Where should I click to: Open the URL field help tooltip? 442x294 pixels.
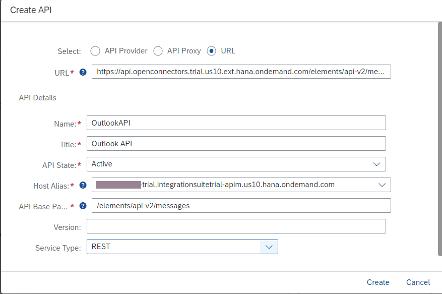(x=83, y=72)
